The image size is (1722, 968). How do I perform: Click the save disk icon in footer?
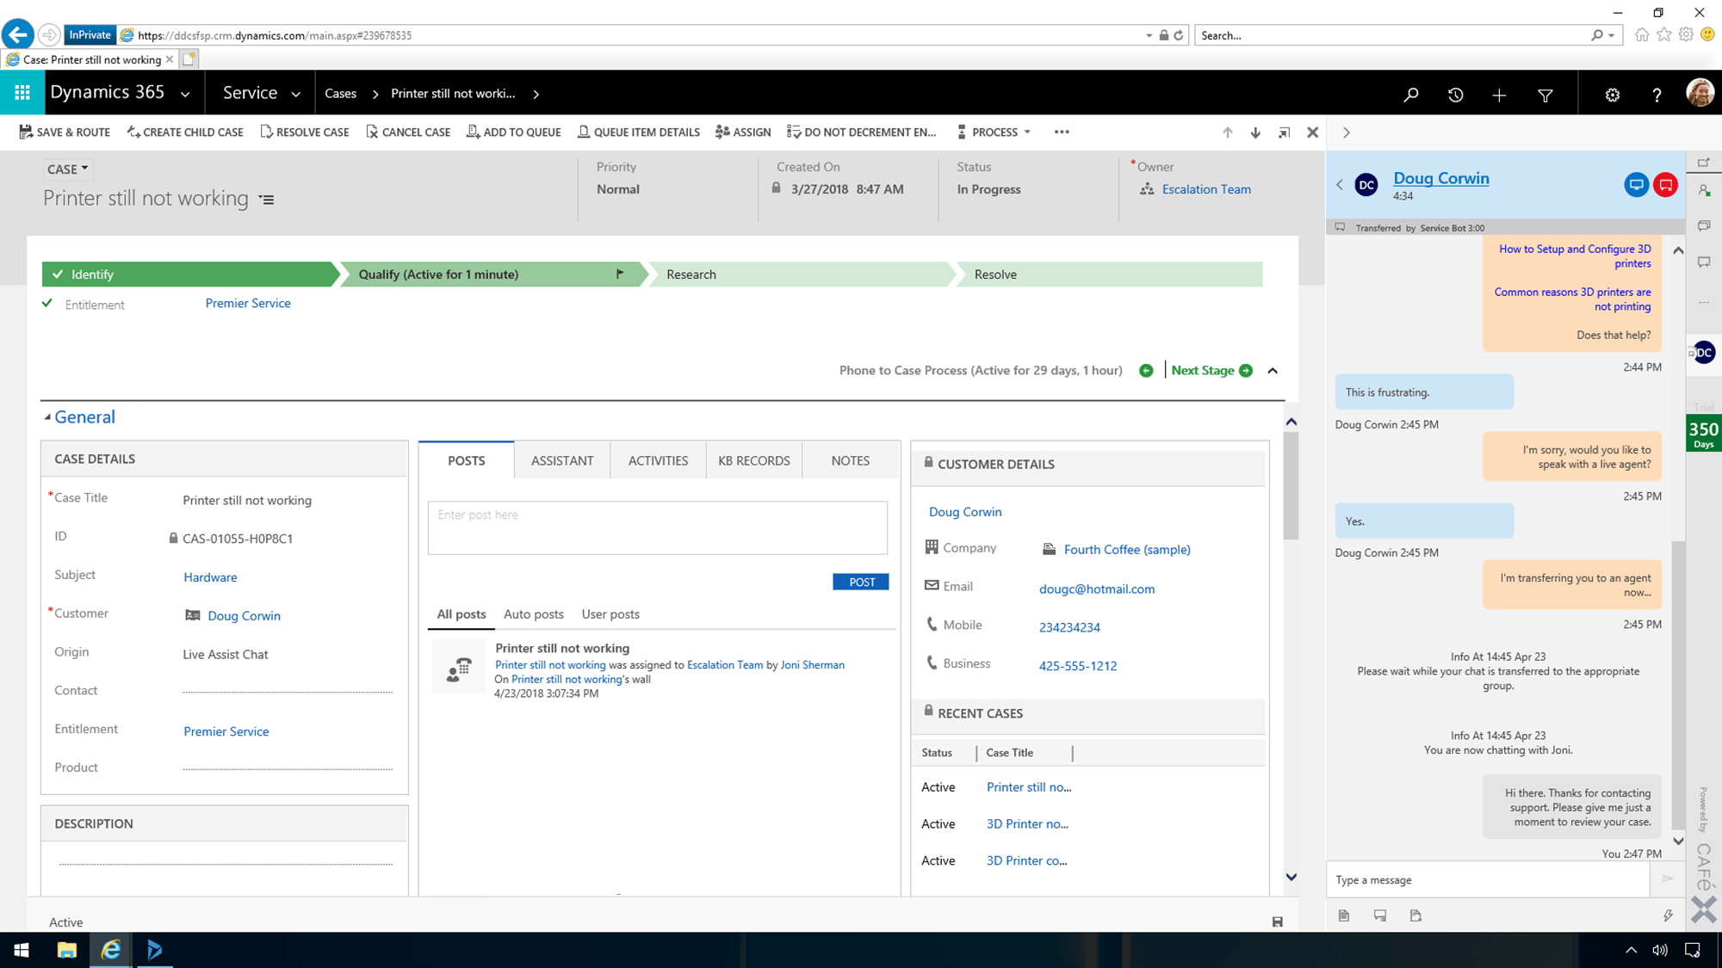[1277, 922]
